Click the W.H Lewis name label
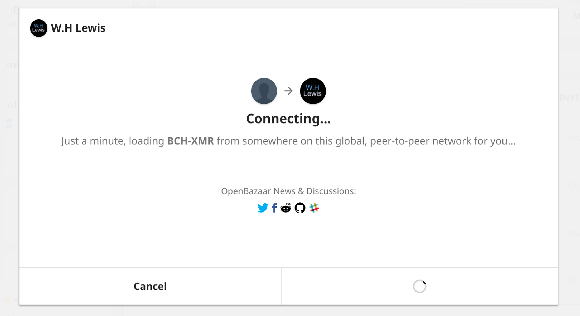The width and height of the screenshot is (580, 316). click(78, 28)
